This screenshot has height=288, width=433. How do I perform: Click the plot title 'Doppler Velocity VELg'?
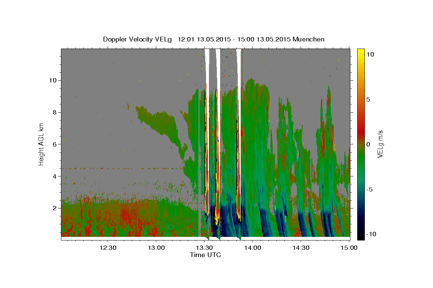(x=138, y=39)
